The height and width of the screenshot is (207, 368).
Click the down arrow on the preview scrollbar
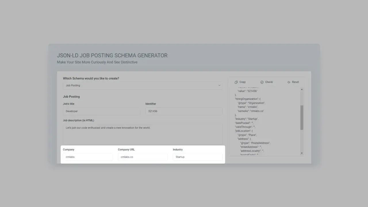[302, 153]
